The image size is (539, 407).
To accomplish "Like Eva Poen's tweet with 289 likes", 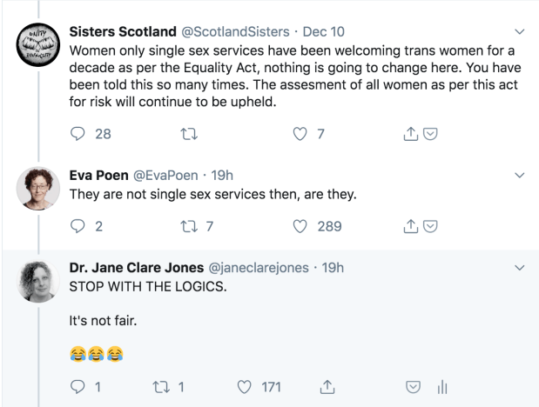I will pyautogui.click(x=300, y=225).
